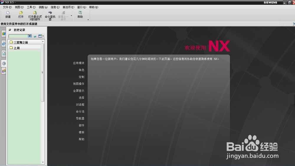Image resolution: width=295 pixels, height=166 pixels.
Task: Click the NX logo in title bar
Action: (2, 2)
